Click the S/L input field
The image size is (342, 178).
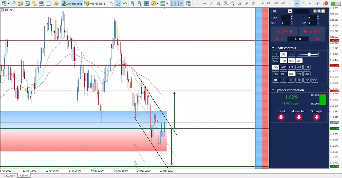[x=286, y=23]
